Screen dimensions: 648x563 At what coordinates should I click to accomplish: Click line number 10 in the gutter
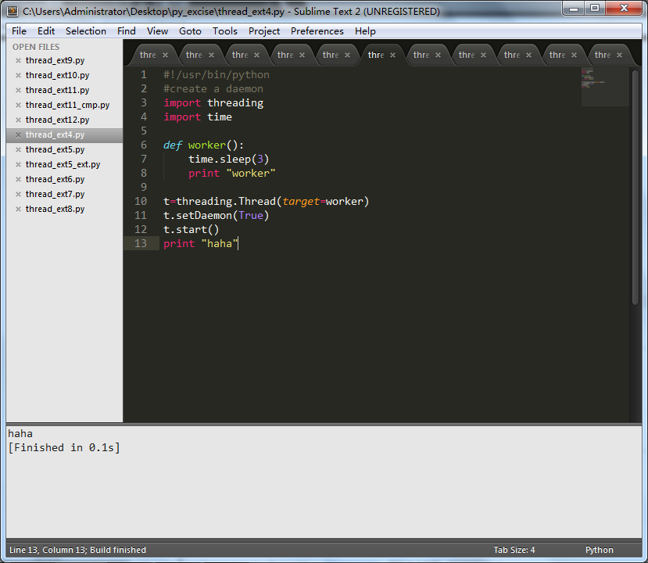(141, 202)
